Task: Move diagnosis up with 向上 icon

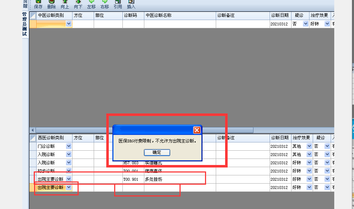Action: pyautogui.click(x=65, y=4)
